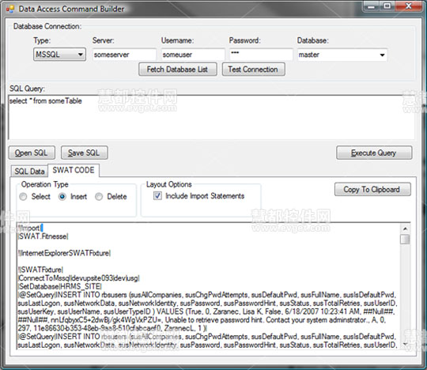Click the app icon in title bar
Viewport: 427px width, 370px height.
pyautogui.click(x=10, y=9)
